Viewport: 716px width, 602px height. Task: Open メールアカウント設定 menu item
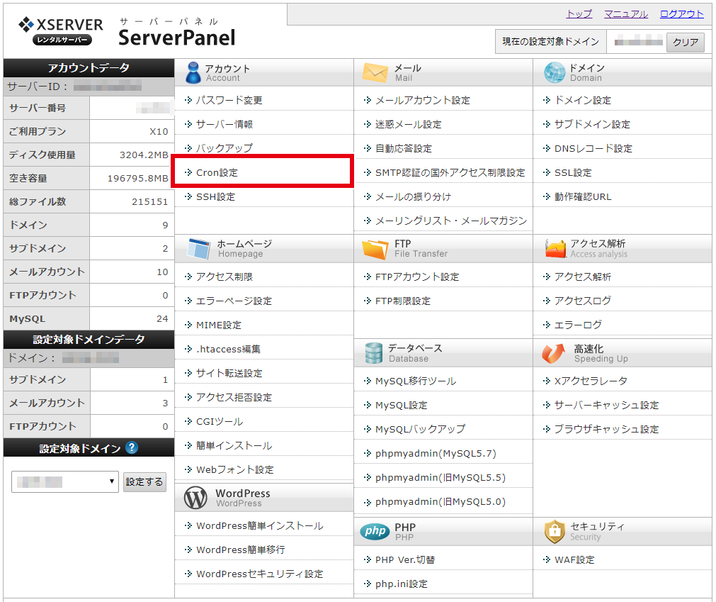pyautogui.click(x=422, y=100)
